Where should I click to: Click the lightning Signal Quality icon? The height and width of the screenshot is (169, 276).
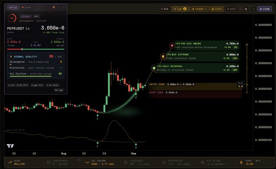click(x=11, y=56)
